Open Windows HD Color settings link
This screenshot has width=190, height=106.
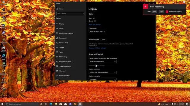97,48
